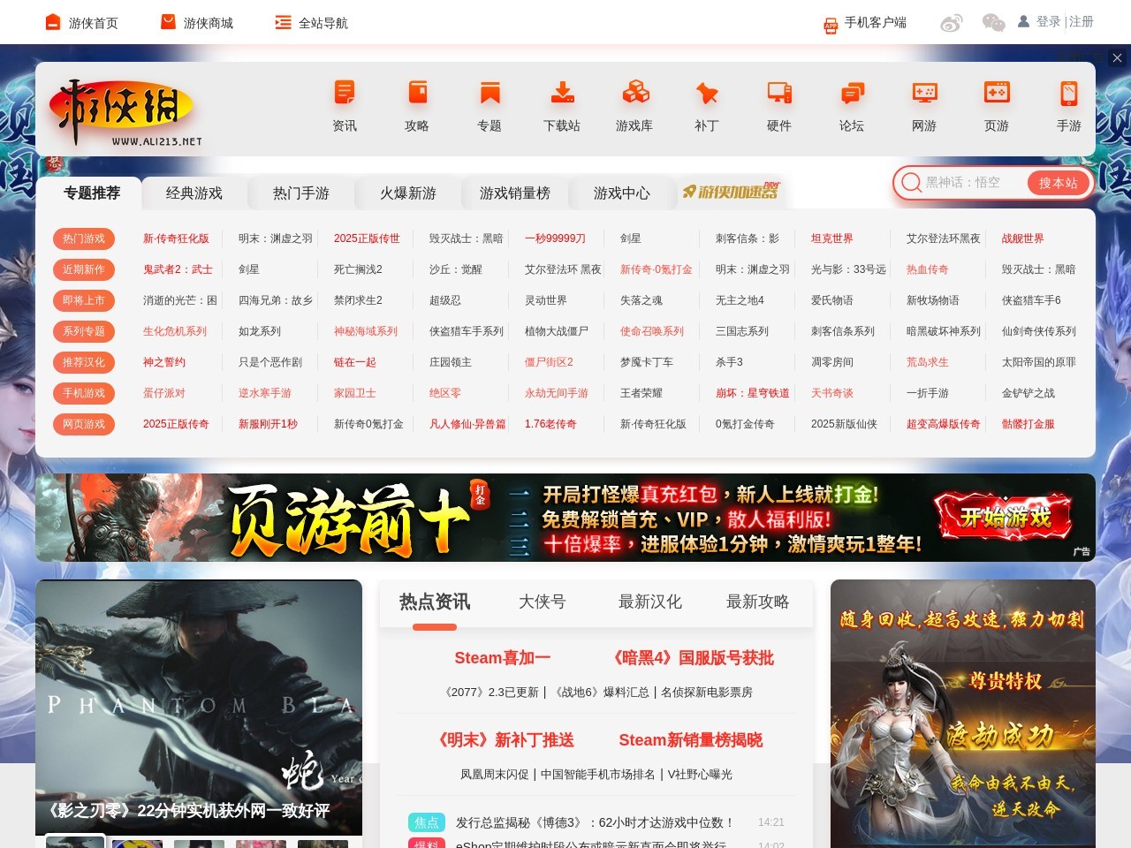Select the 热门游戏 category toggle
The height and width of the screenshot is (848, 1131).
point(84,238)
